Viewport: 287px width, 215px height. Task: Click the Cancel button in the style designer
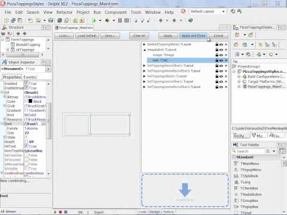click(x=218, y=36)
